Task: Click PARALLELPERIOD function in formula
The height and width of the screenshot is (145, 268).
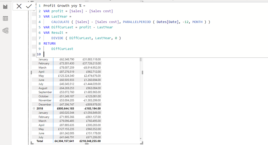Action: [137, 22]
